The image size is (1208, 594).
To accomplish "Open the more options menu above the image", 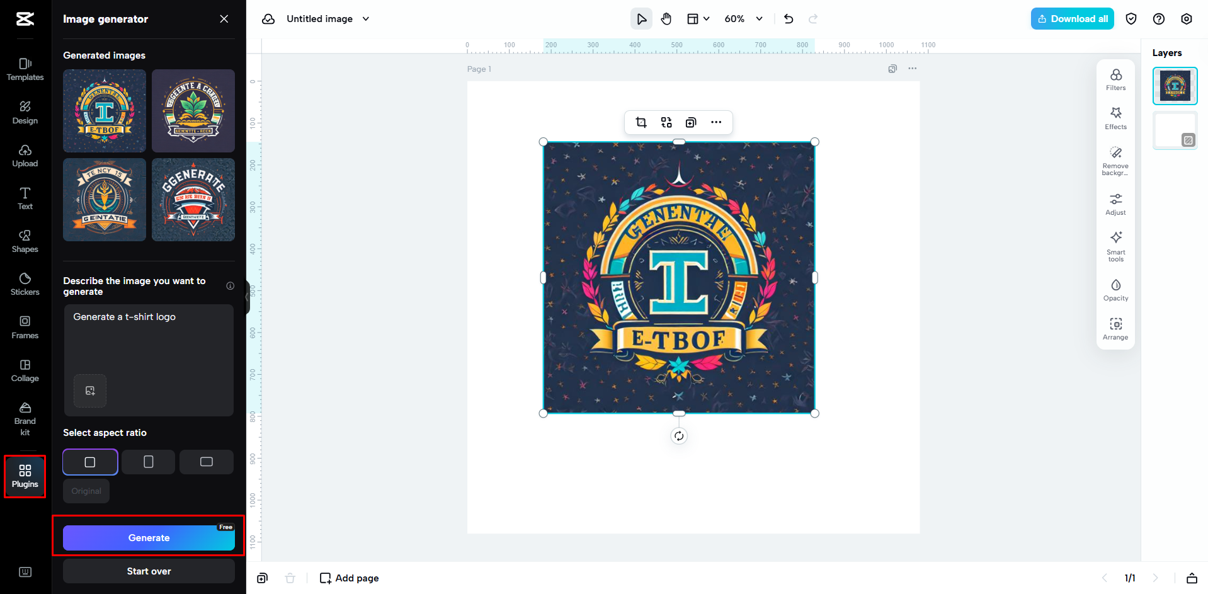I will [716, 122].
